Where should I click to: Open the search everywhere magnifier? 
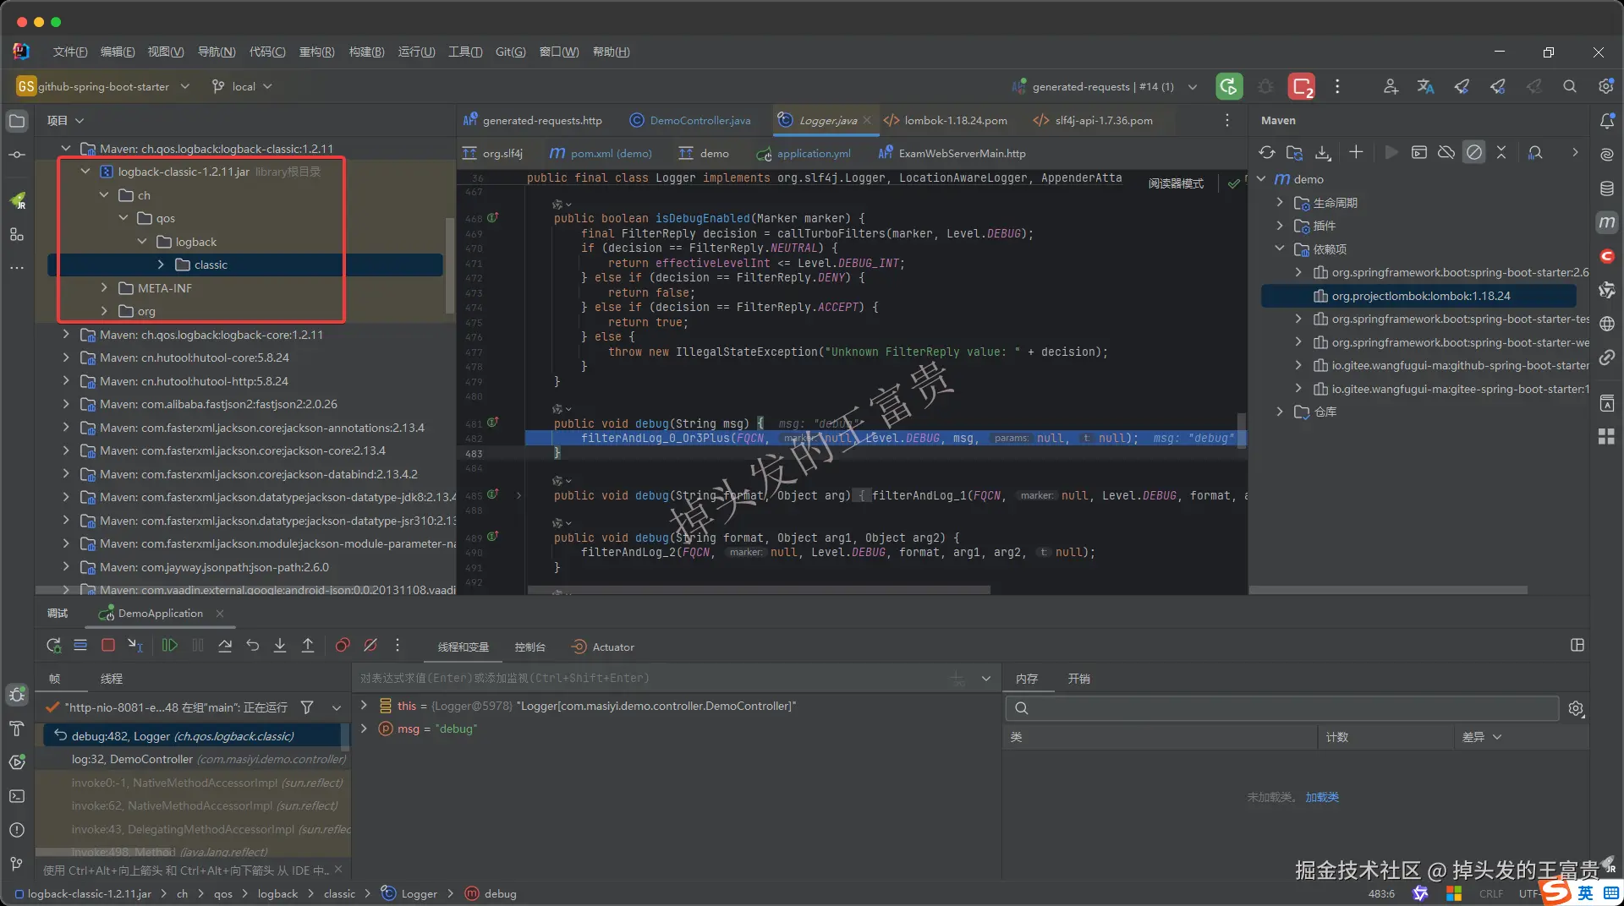(1570, 86)
